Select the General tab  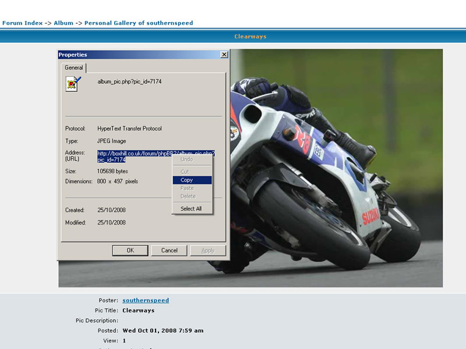tap(74, 68)
